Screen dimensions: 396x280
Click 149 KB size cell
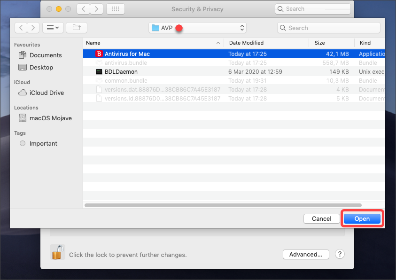point(339,72)
